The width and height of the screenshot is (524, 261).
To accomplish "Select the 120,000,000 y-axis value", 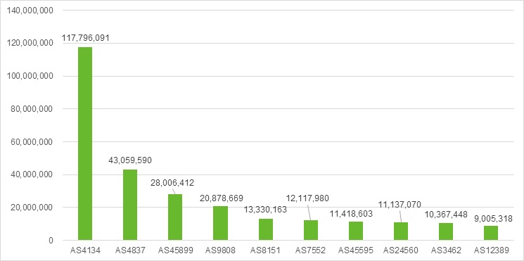I will (x=30, y=44).
